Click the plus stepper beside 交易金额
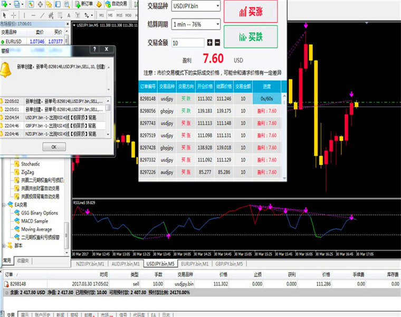The image size is (401, 317). click(x=209, y=42)
